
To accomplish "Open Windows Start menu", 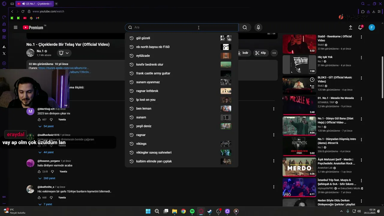I will (148, 211).
